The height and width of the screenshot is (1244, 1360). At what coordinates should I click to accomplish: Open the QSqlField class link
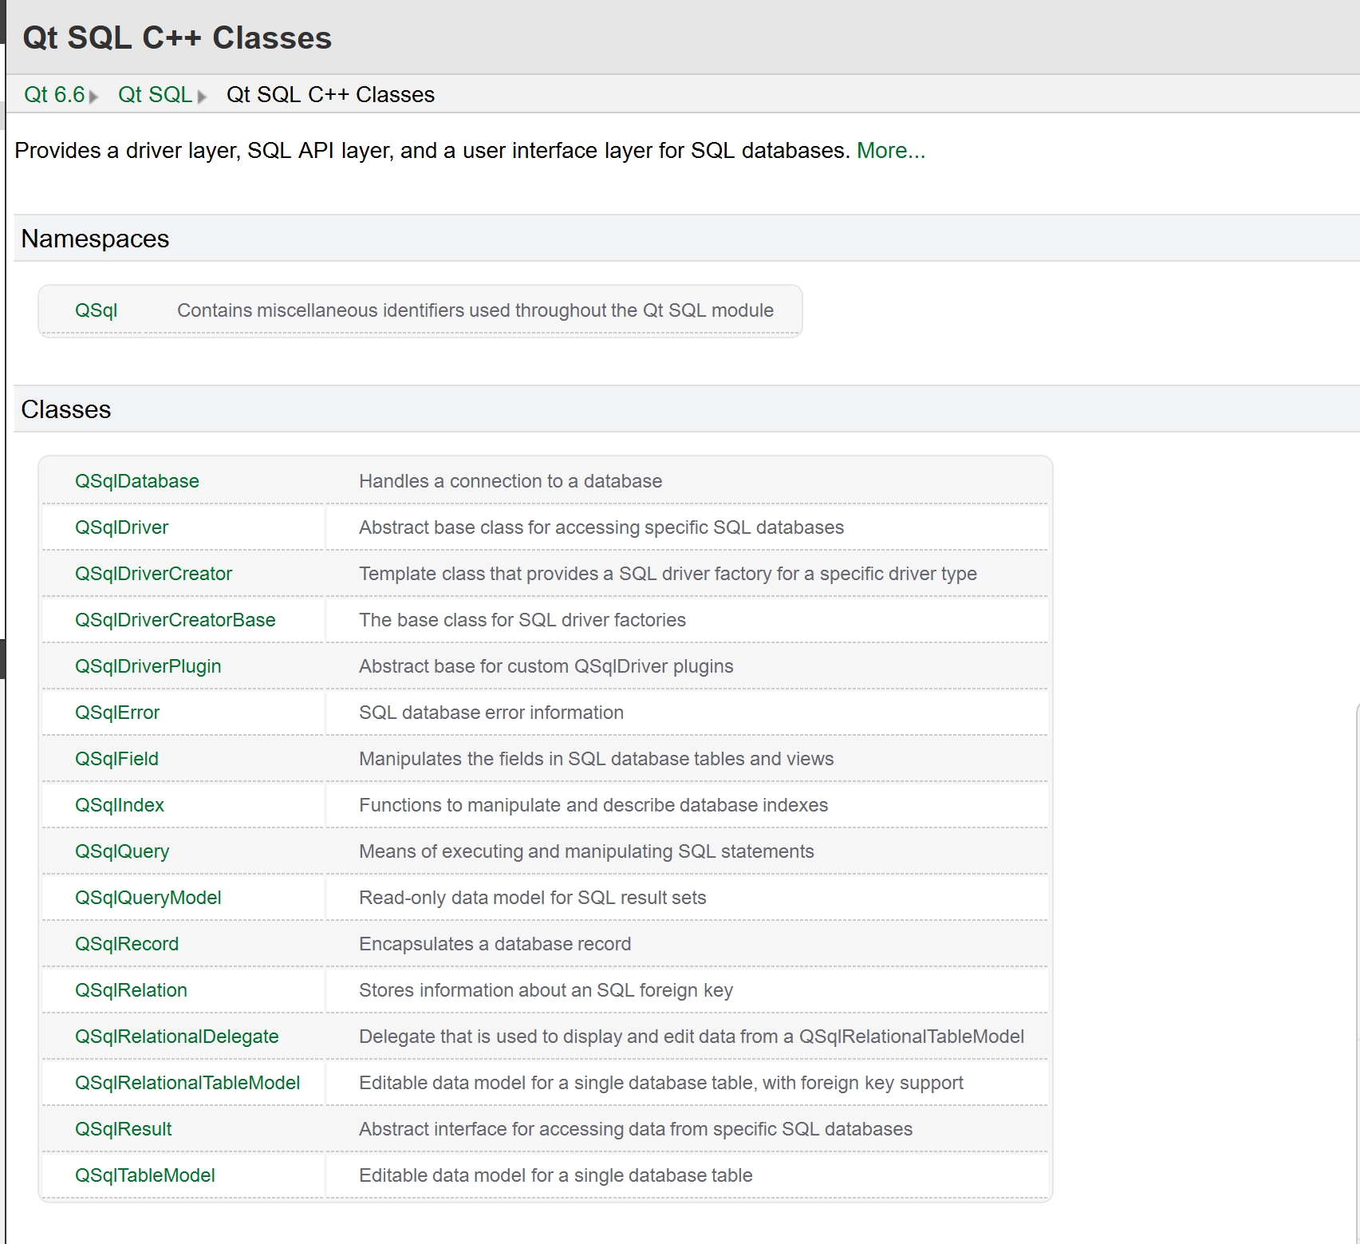point(116,759)
